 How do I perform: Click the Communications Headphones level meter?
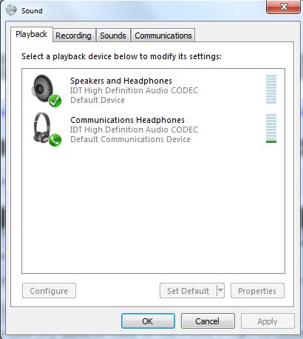pyautogui.click(x=271, y=128)
